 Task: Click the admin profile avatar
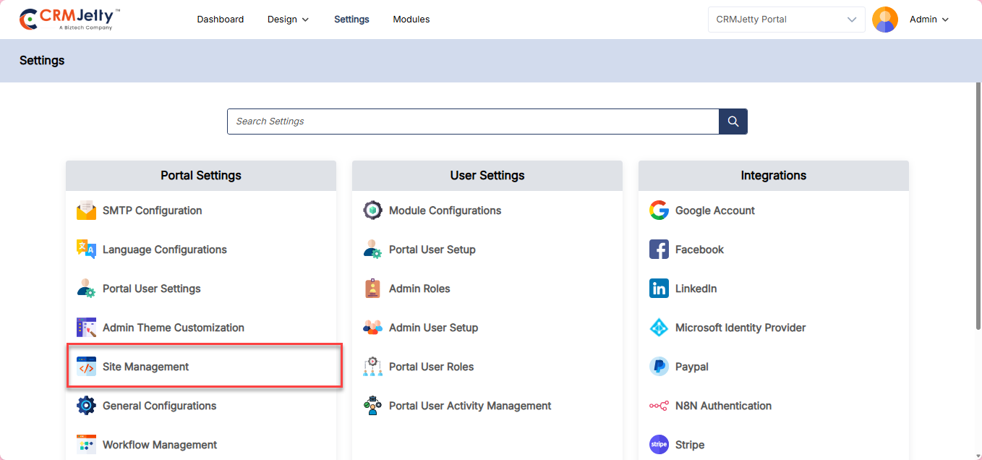pos(884,20)
